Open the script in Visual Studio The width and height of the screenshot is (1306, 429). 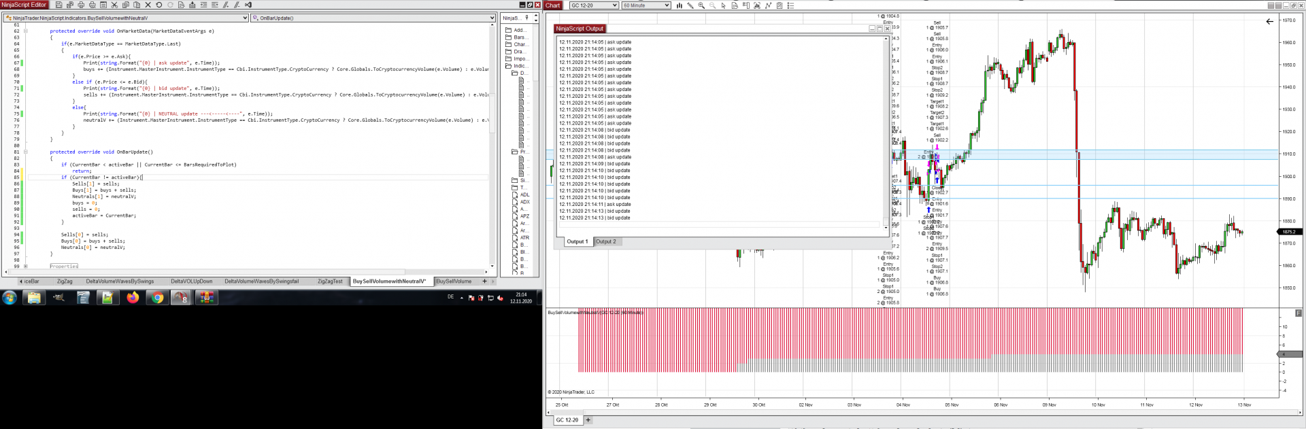pyautogui.click(x=248, y=5)
